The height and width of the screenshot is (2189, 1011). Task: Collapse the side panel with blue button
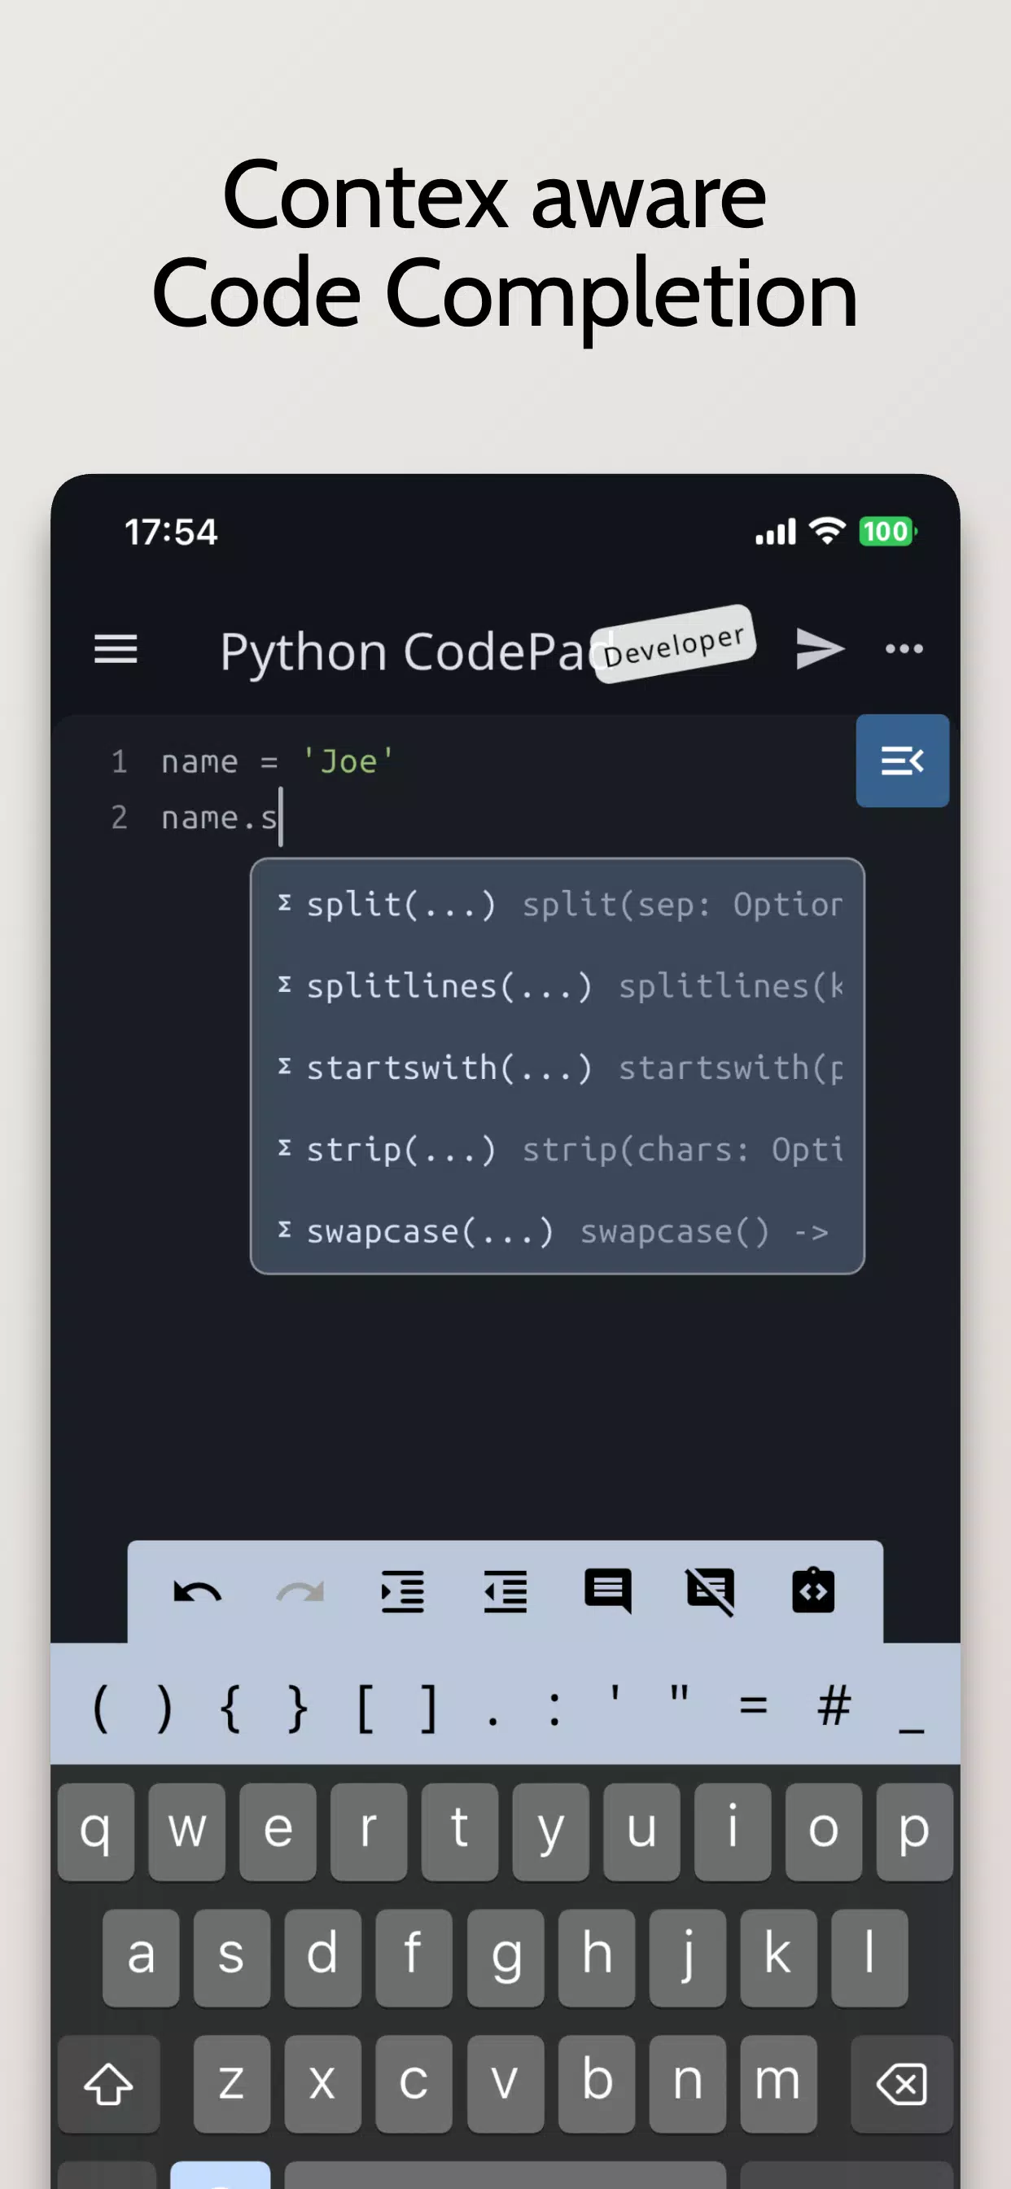coord(902,761)
